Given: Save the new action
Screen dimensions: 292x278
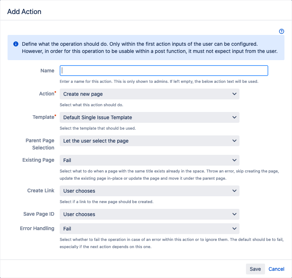Looking at the screenshot, I should (255, 269).
